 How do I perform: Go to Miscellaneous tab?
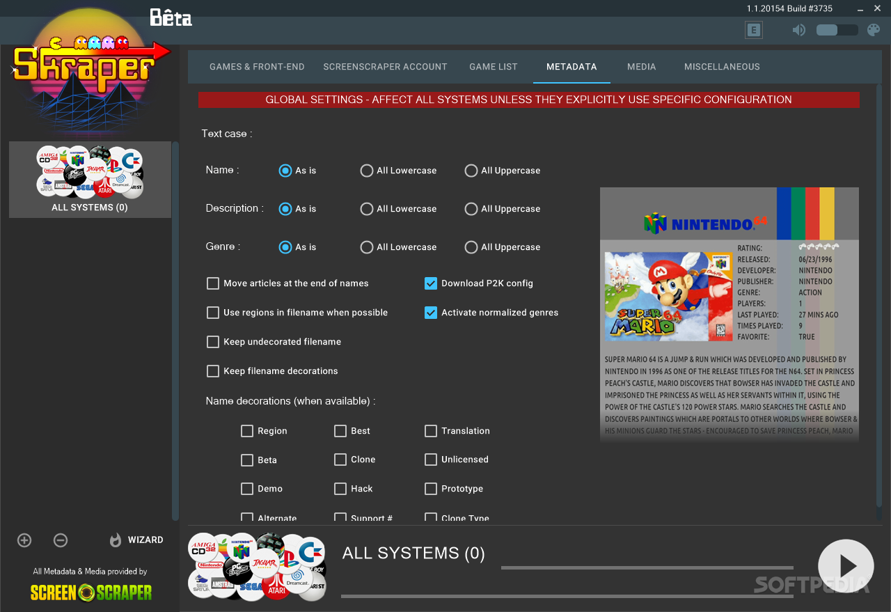722,67
